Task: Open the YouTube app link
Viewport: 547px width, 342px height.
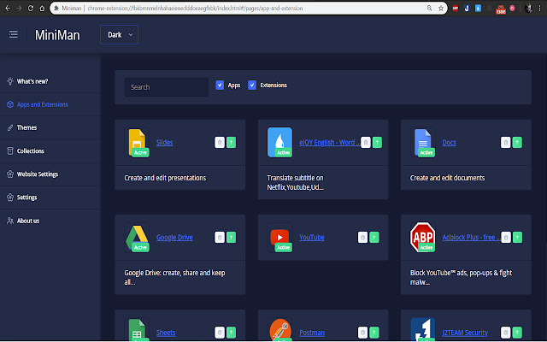Action: point(311,238)
